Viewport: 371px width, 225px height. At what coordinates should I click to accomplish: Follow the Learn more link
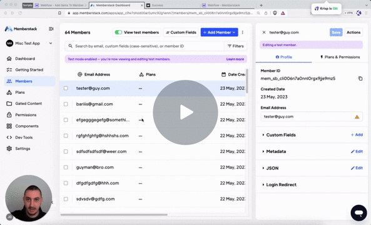coord(235,59)
